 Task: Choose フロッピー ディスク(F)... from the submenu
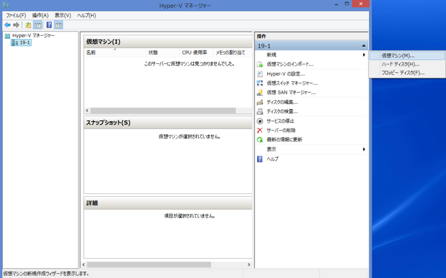click(407, 73)
